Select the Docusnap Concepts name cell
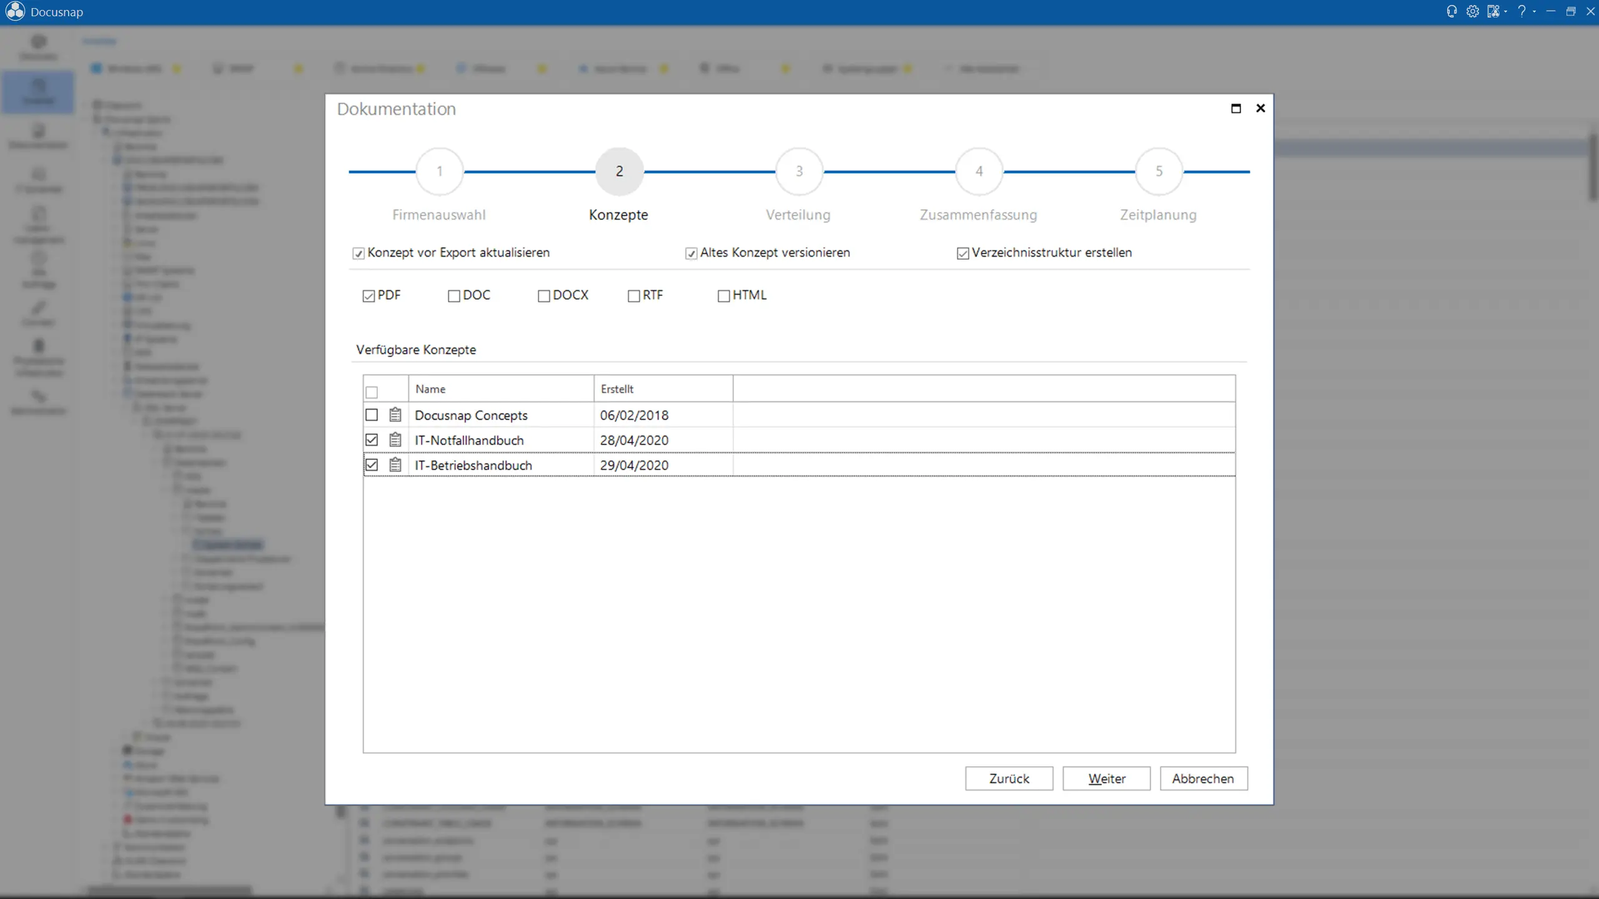This screenshot has height=899, width=1599. [x=501, y=415]
